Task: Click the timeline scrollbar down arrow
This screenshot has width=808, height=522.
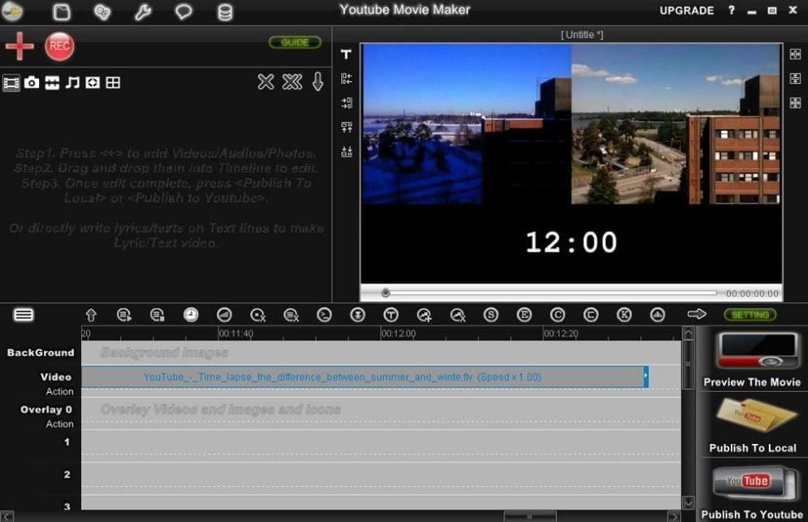Action: 689,502
